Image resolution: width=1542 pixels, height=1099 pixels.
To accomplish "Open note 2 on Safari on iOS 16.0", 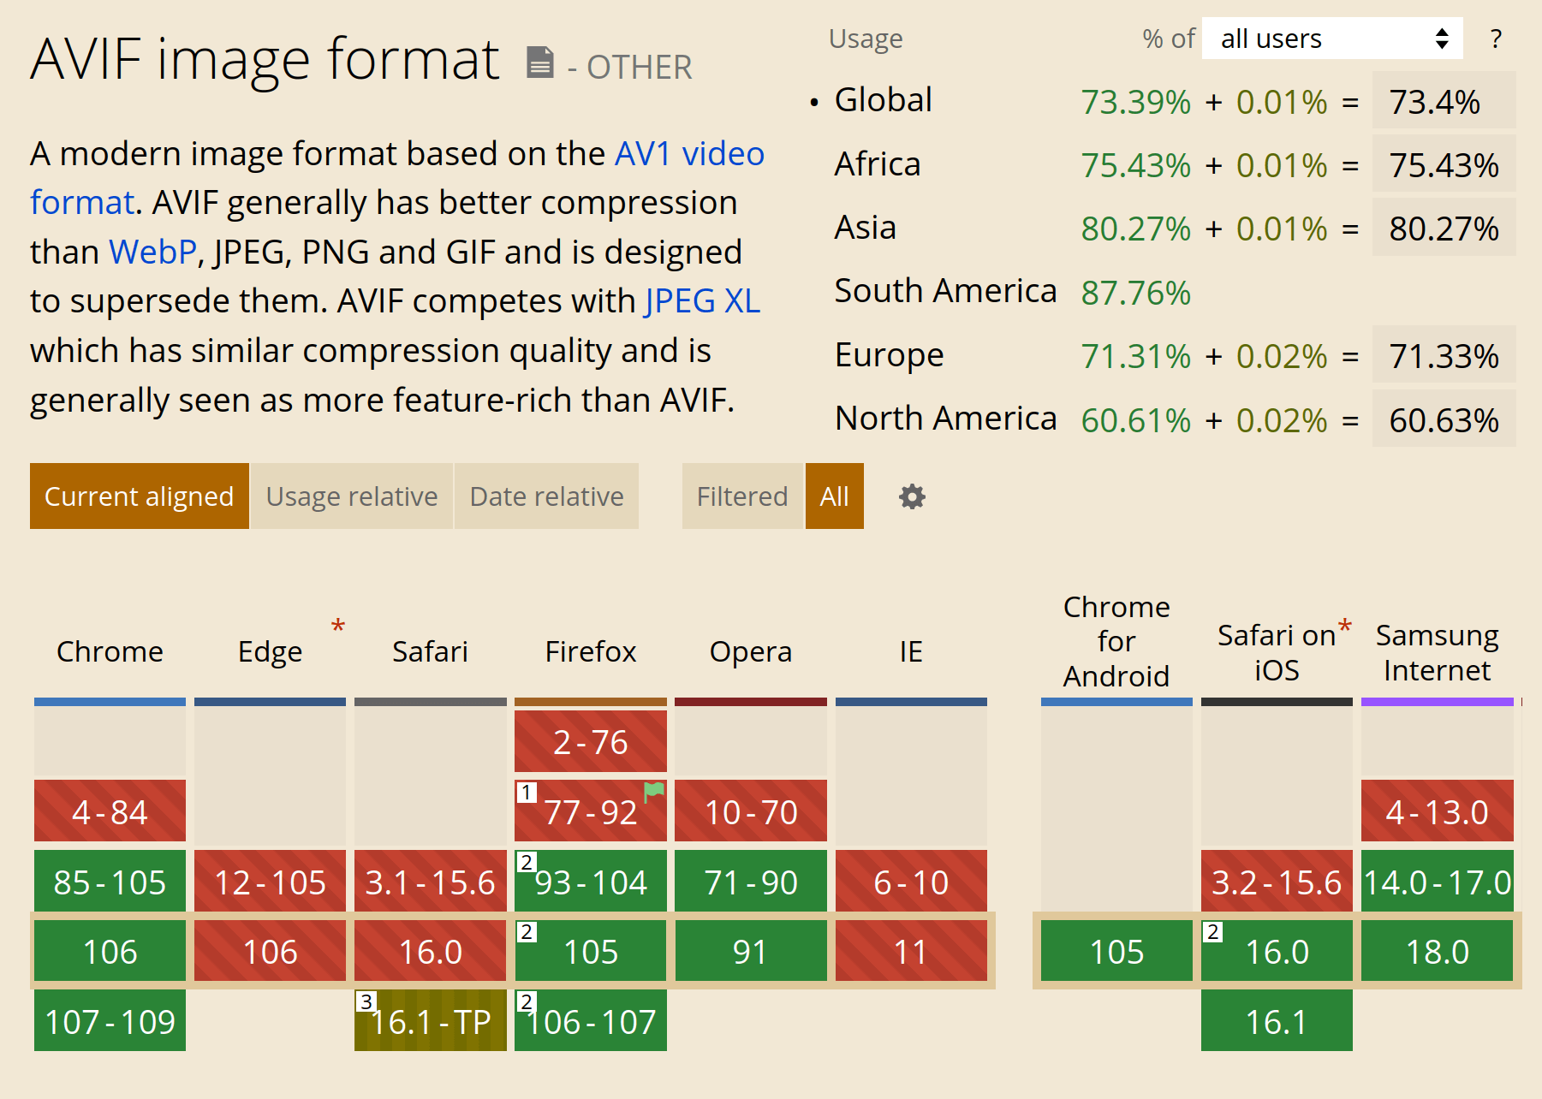I will 1212,931.
